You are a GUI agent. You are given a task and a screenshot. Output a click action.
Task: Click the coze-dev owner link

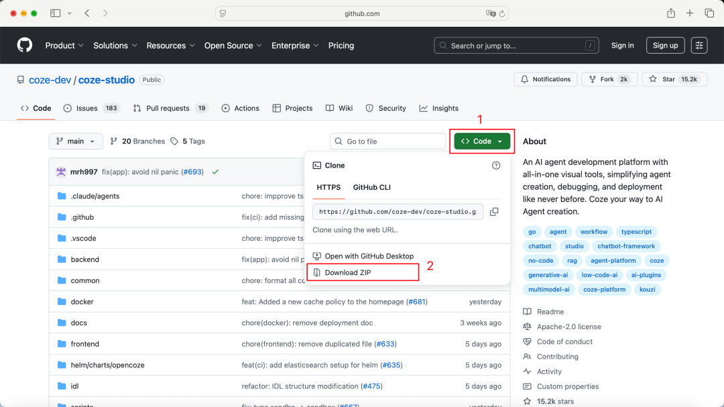tap(50, 80)
